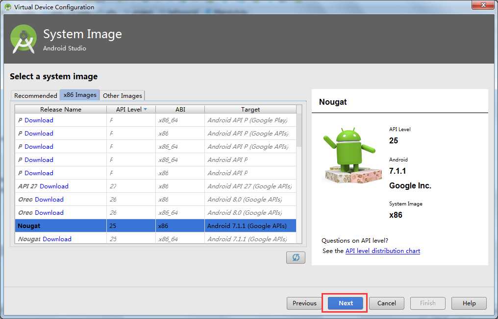Click the API Level sort arrow
498x319 pixels.
[x=145, y=109]
